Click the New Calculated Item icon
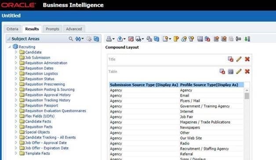The width and height of the screenshot is (276, 160). [x=184, y=39]
